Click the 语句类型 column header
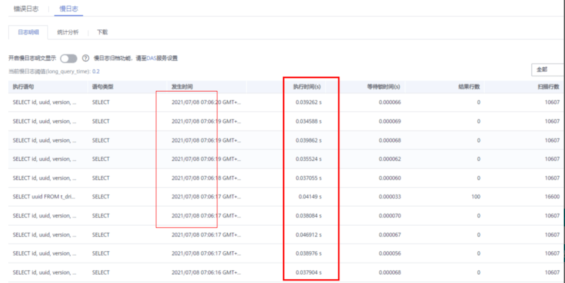Screen dimensions: 565x283 [x=102, y=86]
